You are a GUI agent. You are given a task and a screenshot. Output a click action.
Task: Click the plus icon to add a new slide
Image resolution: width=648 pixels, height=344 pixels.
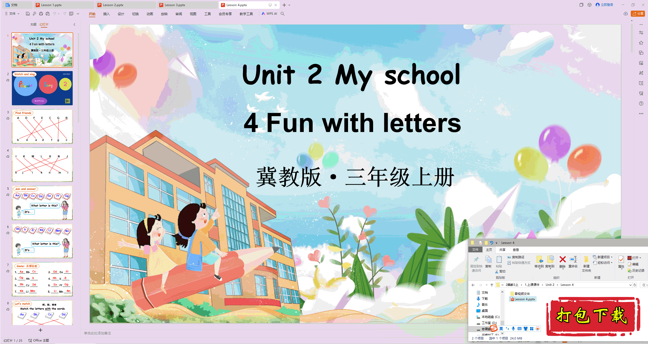[40, 330]
